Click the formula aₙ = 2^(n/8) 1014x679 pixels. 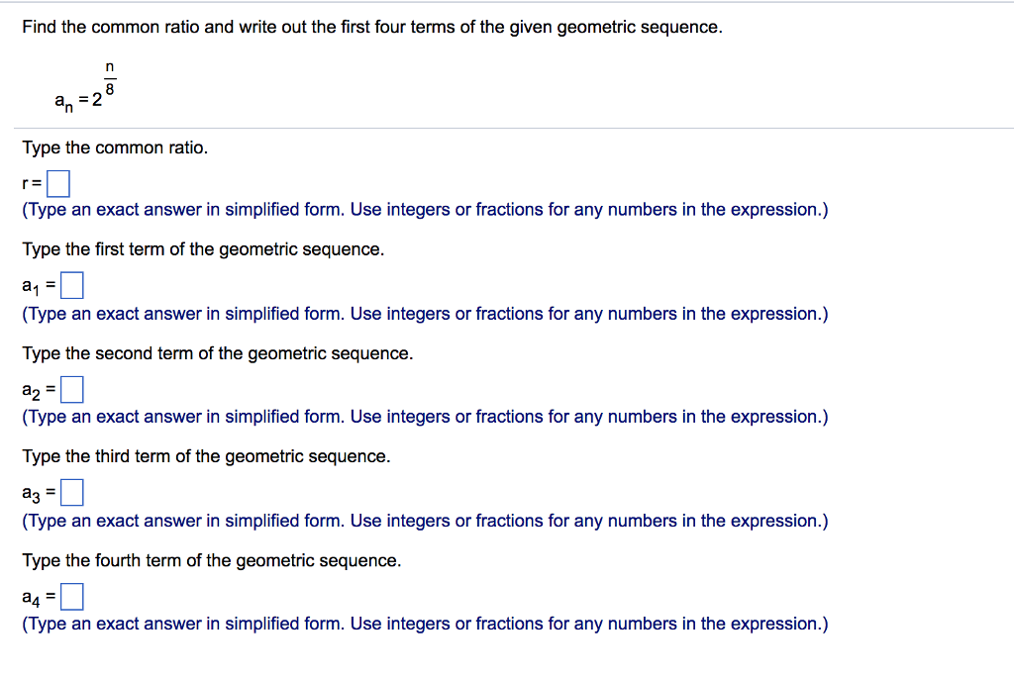(x=84, y=89)
